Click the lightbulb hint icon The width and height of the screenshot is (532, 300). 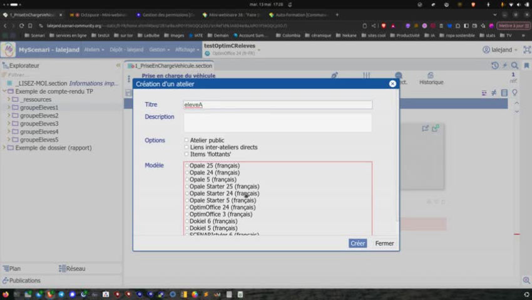coord(514,92)
